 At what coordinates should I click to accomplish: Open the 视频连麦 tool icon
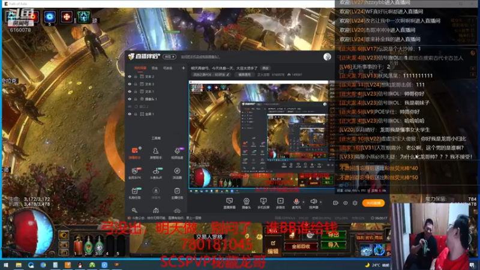click(177, 152)
